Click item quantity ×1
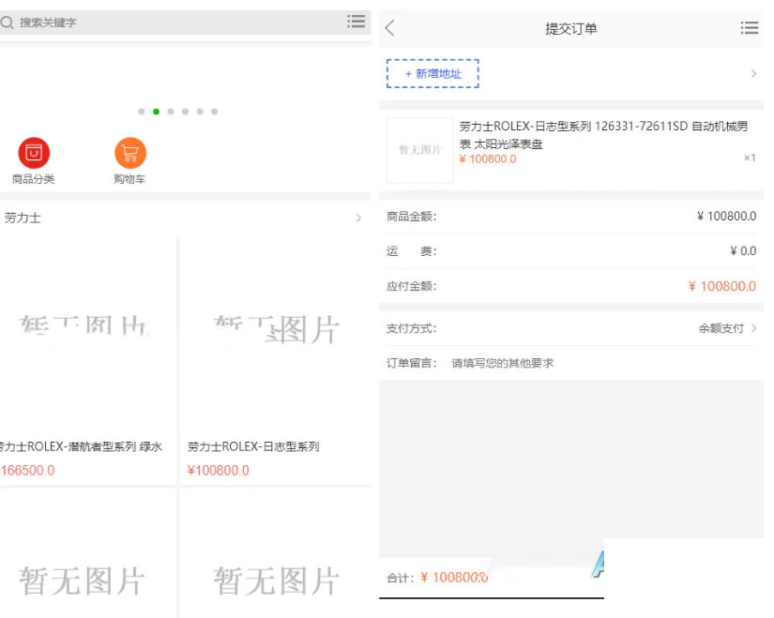The image size is (774, 618). coord(750,158)
